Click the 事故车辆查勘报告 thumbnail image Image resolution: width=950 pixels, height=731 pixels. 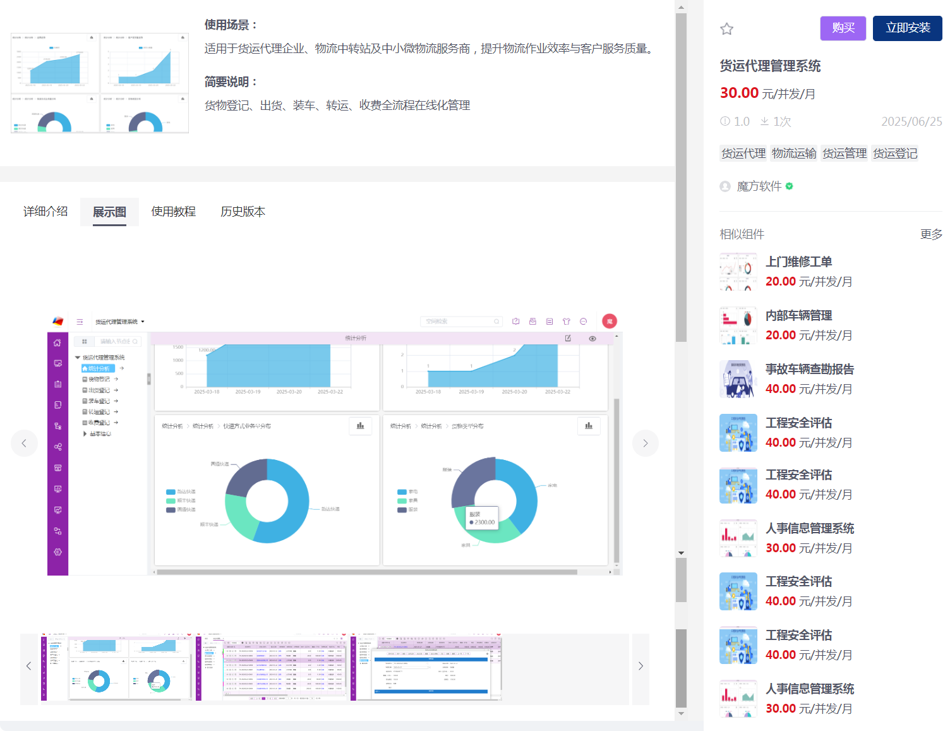[738, 379]
